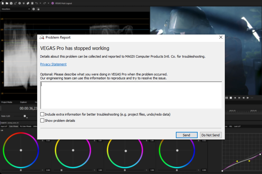The width and height of the screenshot is (262, 174).
Task: Open Project Properties gear in top toolbar
Action: (x=20, y=3)
